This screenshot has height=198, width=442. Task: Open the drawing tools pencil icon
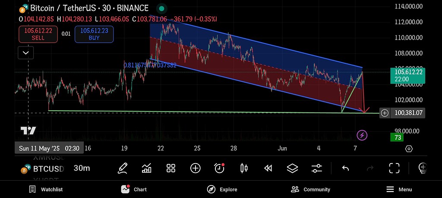(122, 168)
